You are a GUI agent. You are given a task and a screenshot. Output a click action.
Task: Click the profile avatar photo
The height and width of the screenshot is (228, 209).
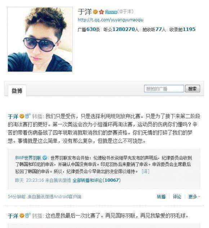click(x=40, y=40)
